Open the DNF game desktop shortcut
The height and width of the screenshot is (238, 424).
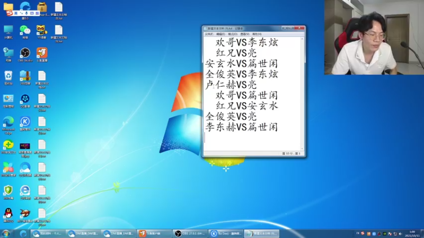pos(25,215)
